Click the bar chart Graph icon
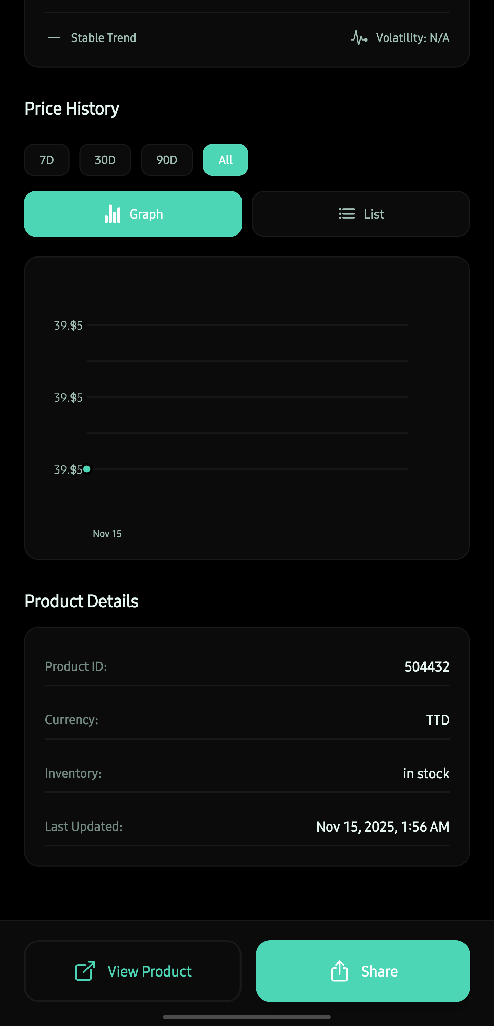 [x=112, y=214]
